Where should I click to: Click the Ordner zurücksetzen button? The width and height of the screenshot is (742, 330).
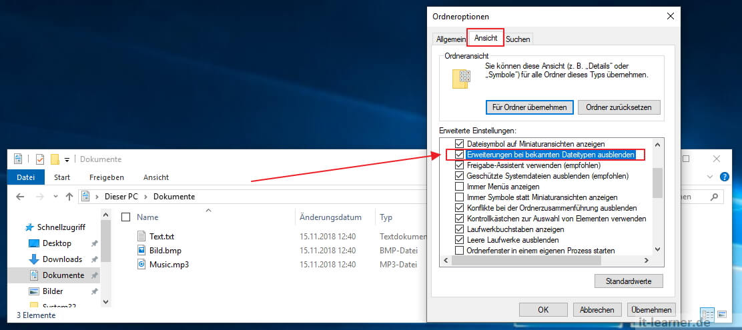tap(619, 107)
